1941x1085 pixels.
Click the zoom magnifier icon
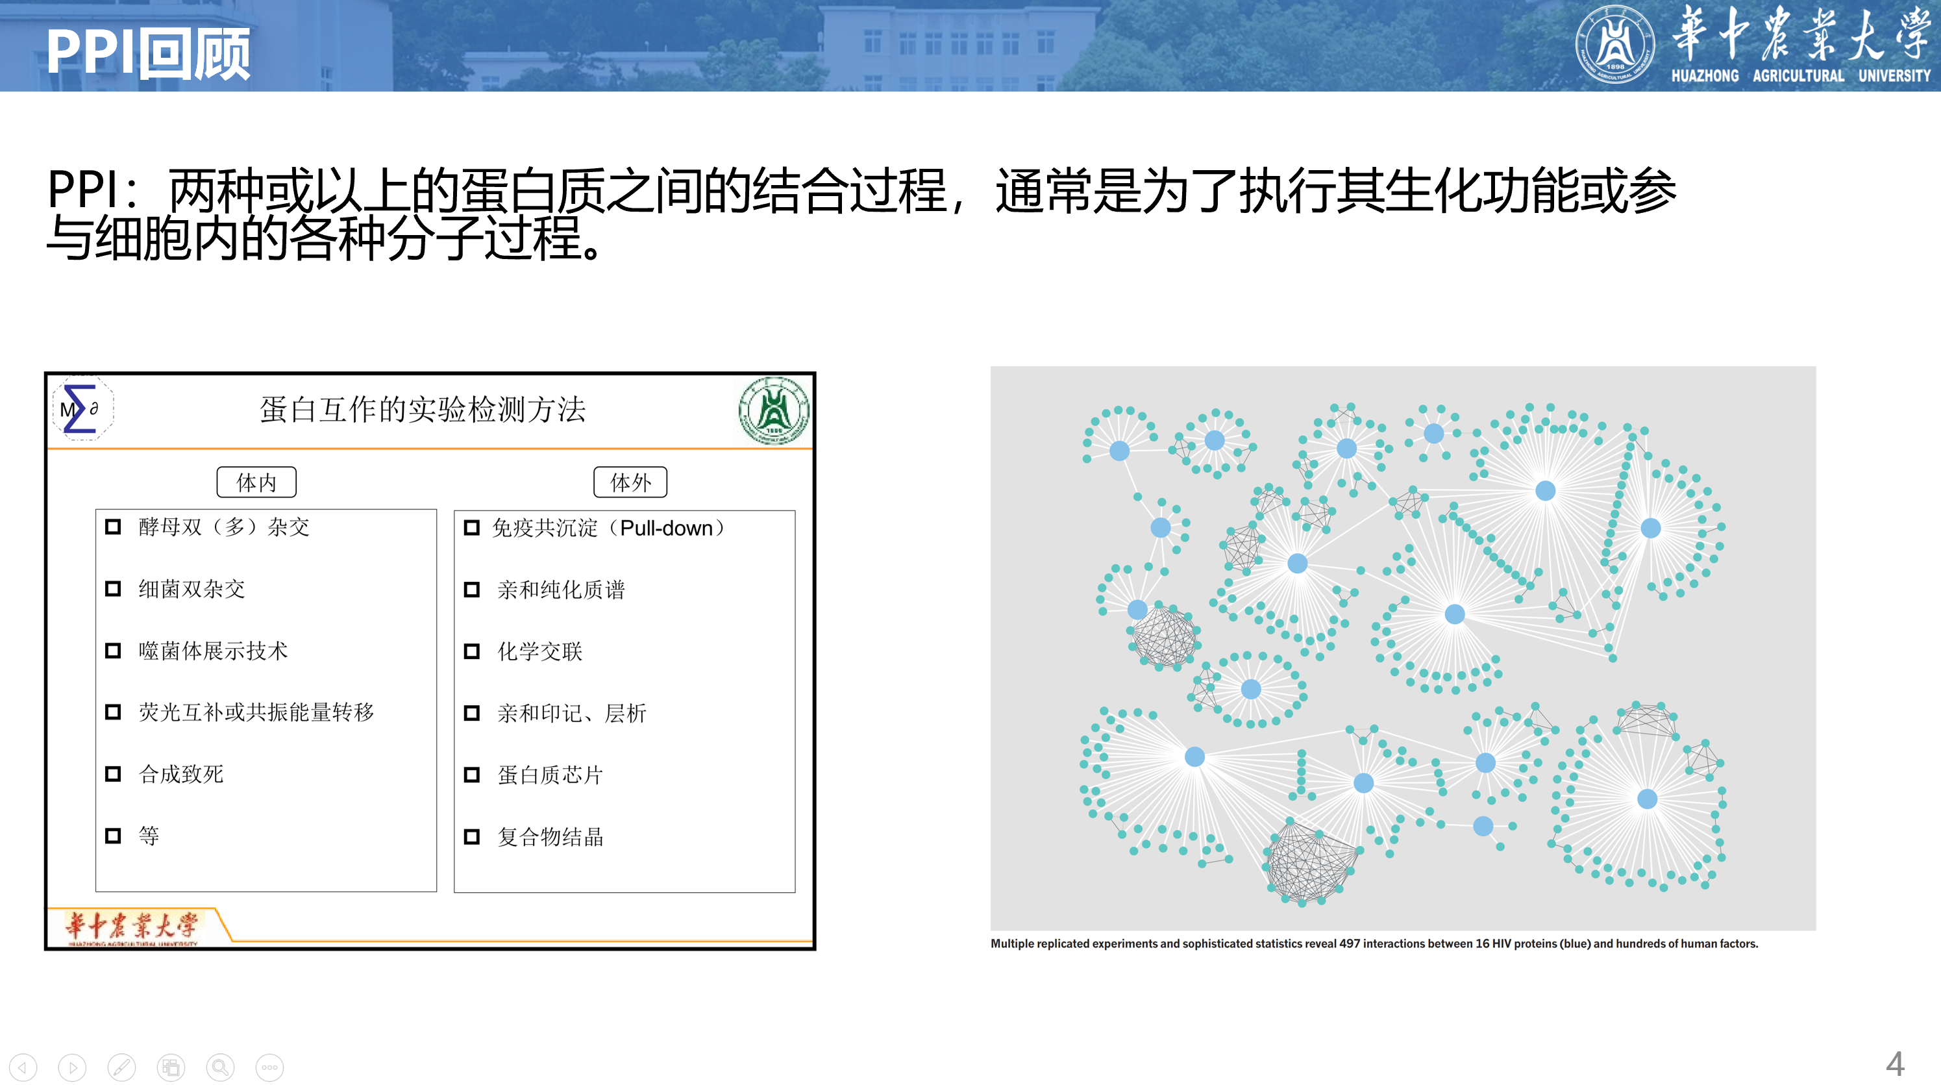pos(220,1067)
